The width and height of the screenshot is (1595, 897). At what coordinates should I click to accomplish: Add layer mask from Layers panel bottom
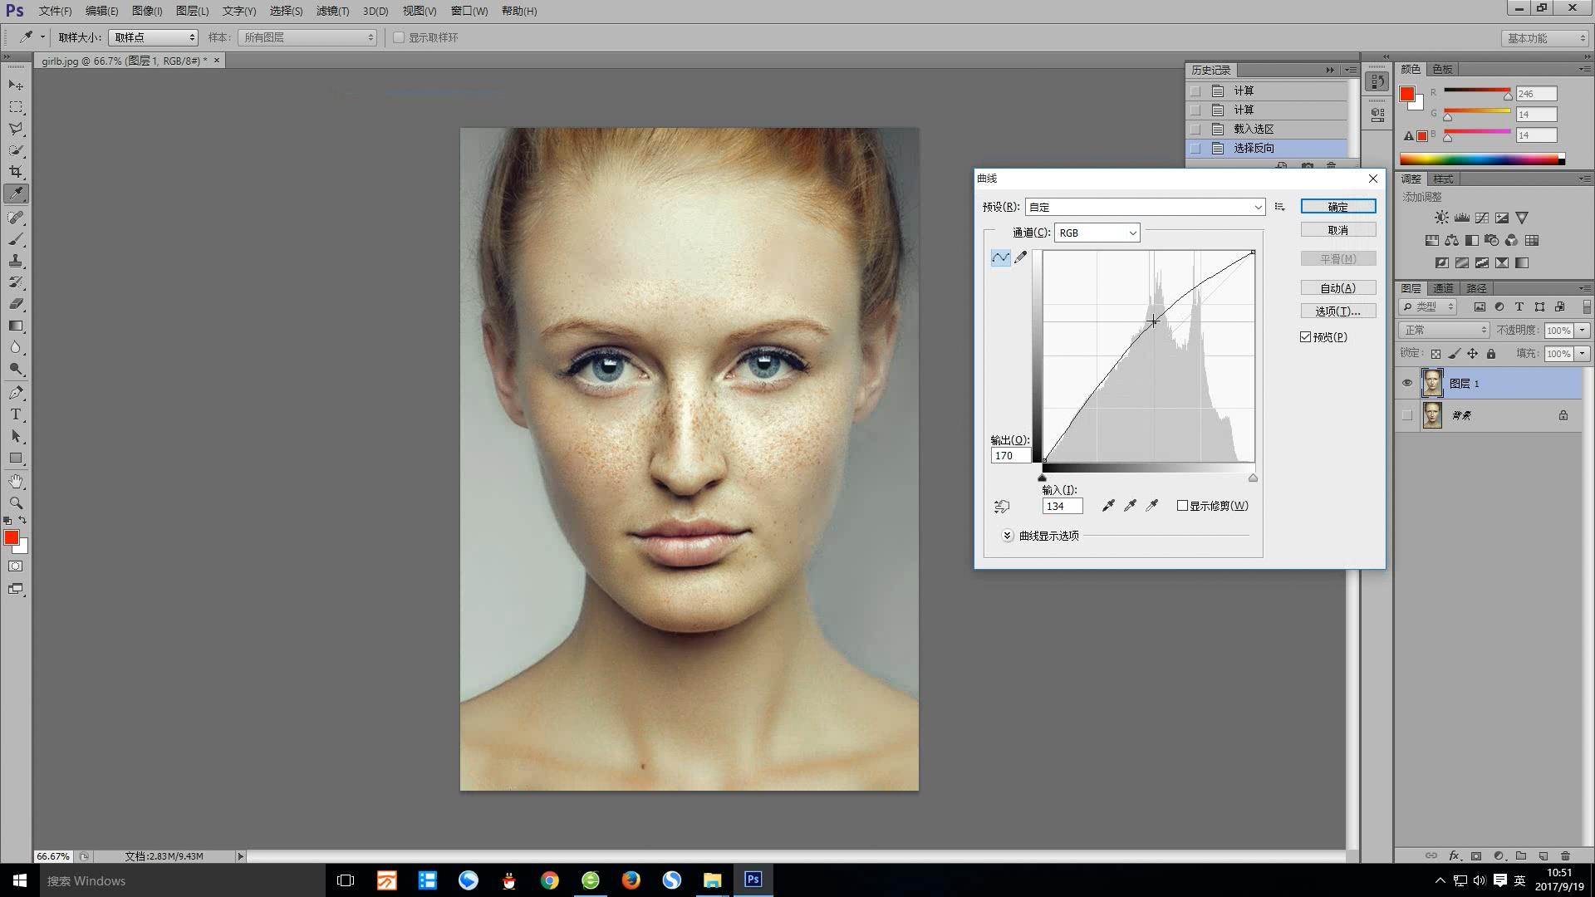click(x=1476, y=855)
